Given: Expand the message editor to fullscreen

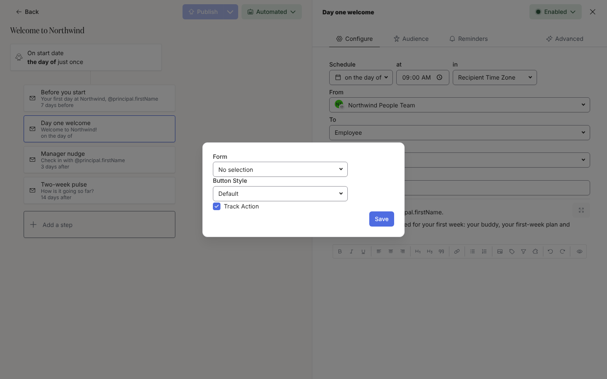Looking at the screenshot, I should point(581,210).
